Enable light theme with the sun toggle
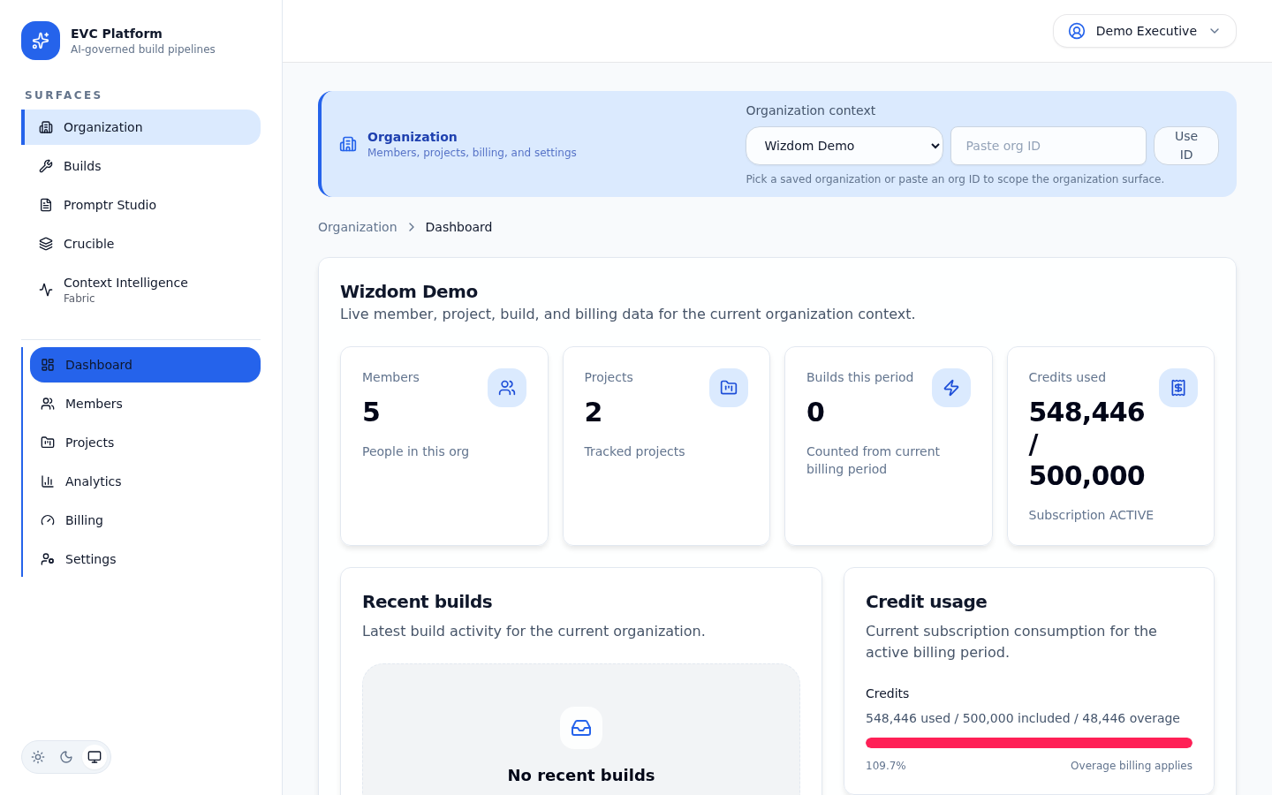This screenshot has width=1272, height=795. pyautogui.click(x=38, y=757)
